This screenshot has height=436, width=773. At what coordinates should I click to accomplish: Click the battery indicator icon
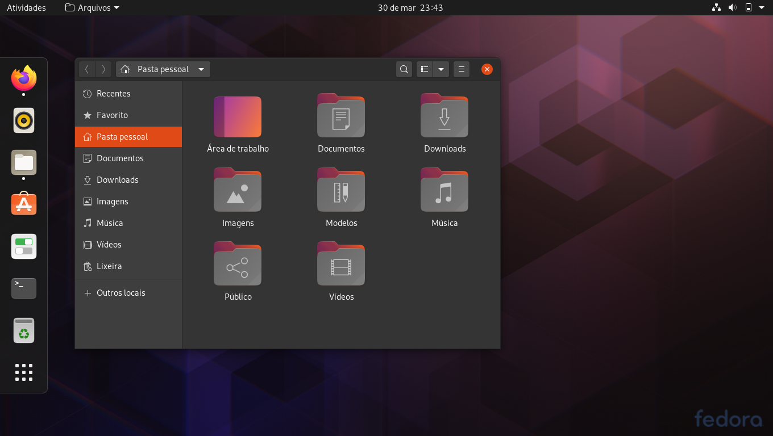749,8
